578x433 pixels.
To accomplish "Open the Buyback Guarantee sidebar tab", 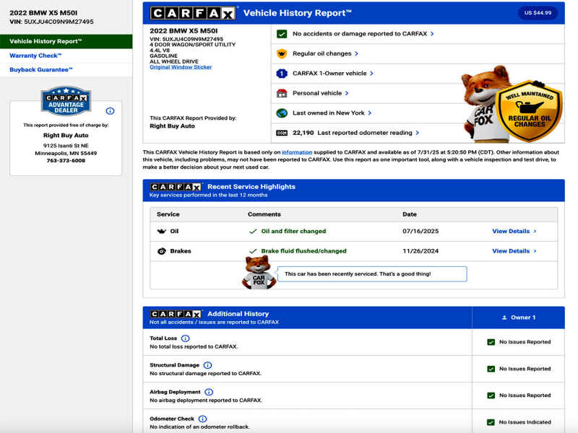I will [x=66, y=69].
